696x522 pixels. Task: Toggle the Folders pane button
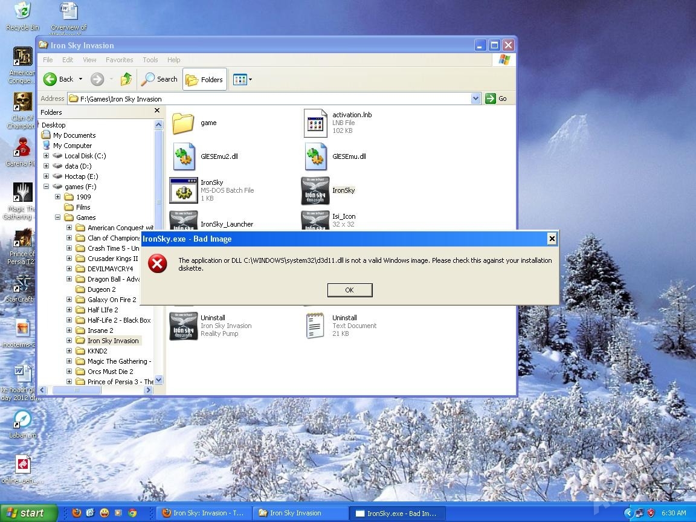[x=205, y=79]
